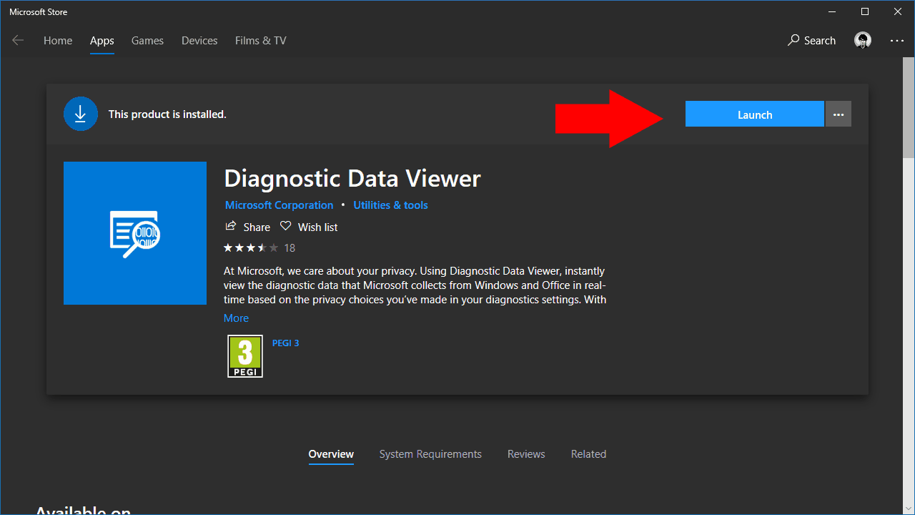Add app to Wish list

click(x=309, y=227)
